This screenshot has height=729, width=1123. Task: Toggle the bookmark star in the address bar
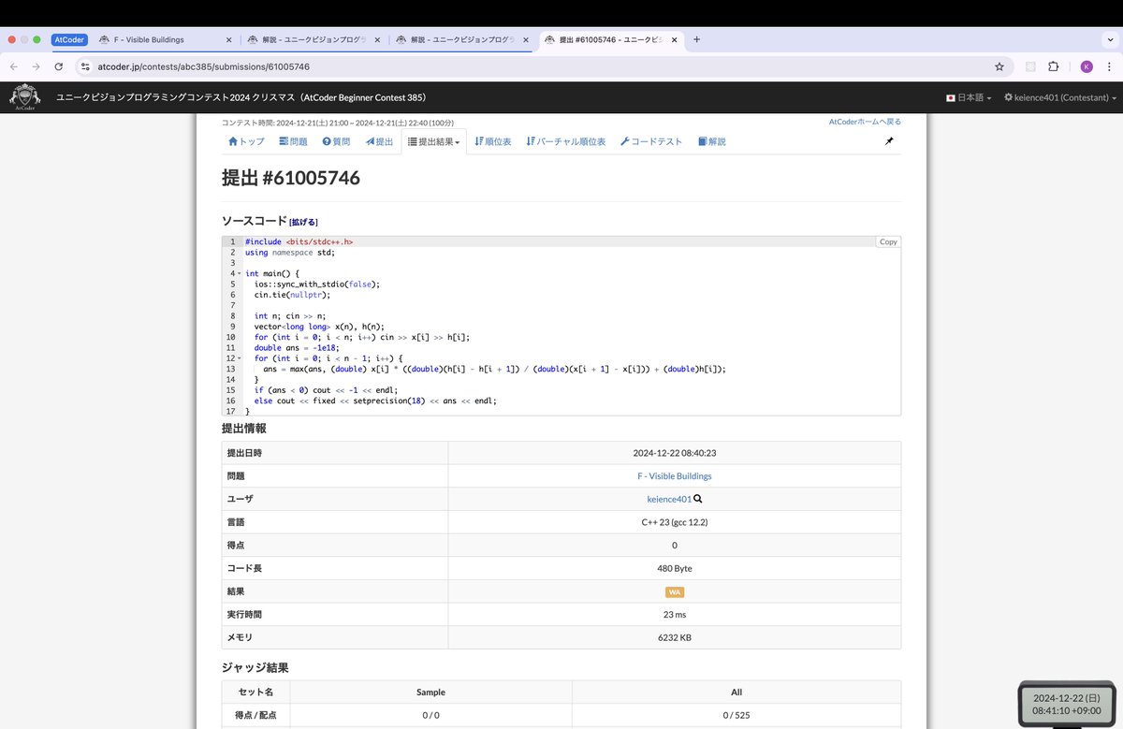point(999,66)
